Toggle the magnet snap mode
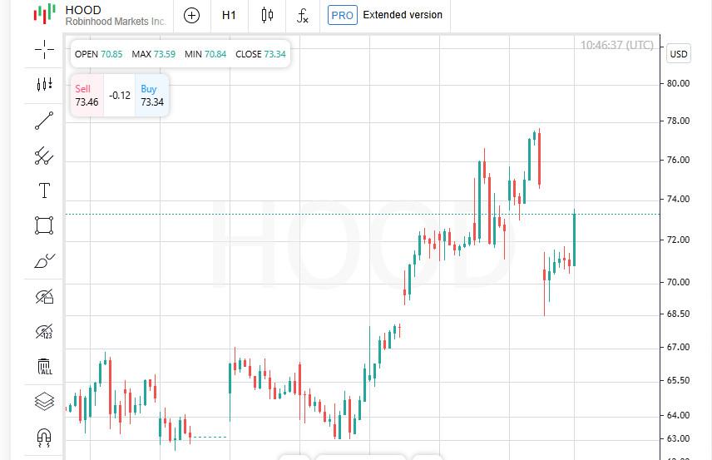The width and height of the screenshot is (712, 460). coord(44,438)
